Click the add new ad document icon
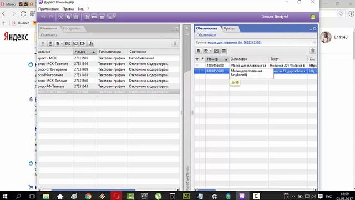355x200 pixels. pyautogui.click(x=199, y=51)
